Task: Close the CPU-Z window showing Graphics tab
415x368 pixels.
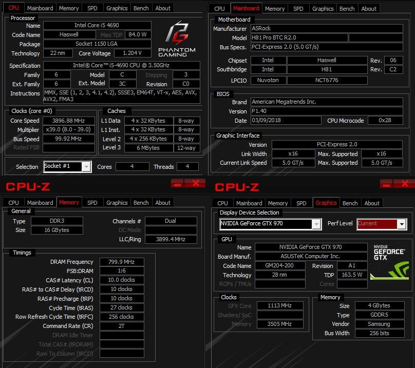Action: (x=405, y=184)
